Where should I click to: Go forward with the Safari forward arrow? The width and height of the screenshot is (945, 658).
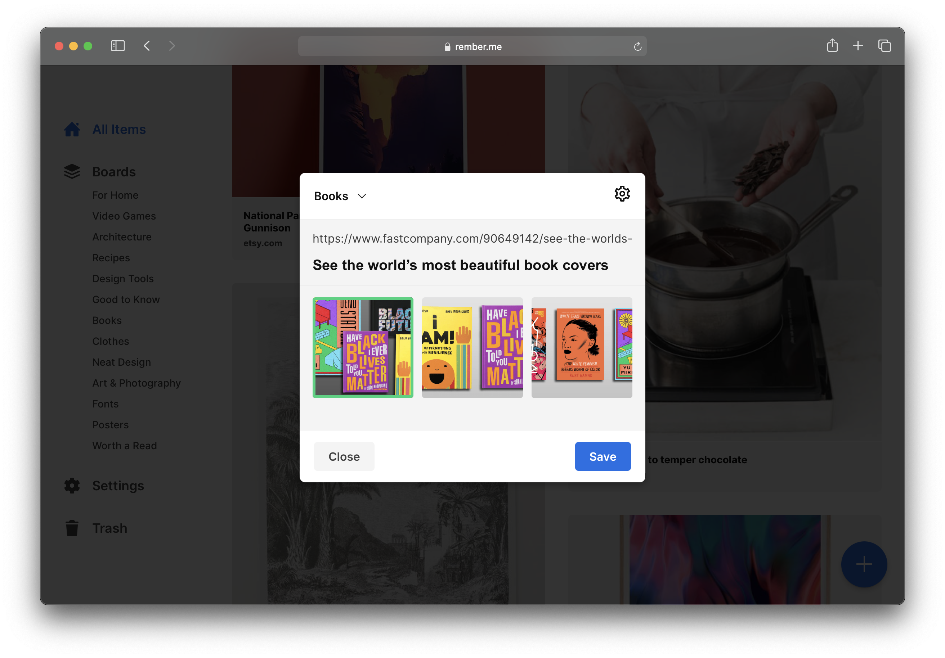(x=172, y=46)
